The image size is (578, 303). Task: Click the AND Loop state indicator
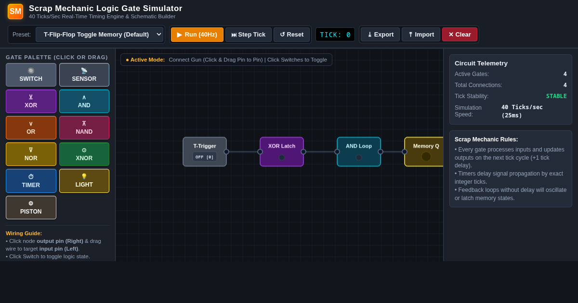pyautogui.click(x=359, y=157)
